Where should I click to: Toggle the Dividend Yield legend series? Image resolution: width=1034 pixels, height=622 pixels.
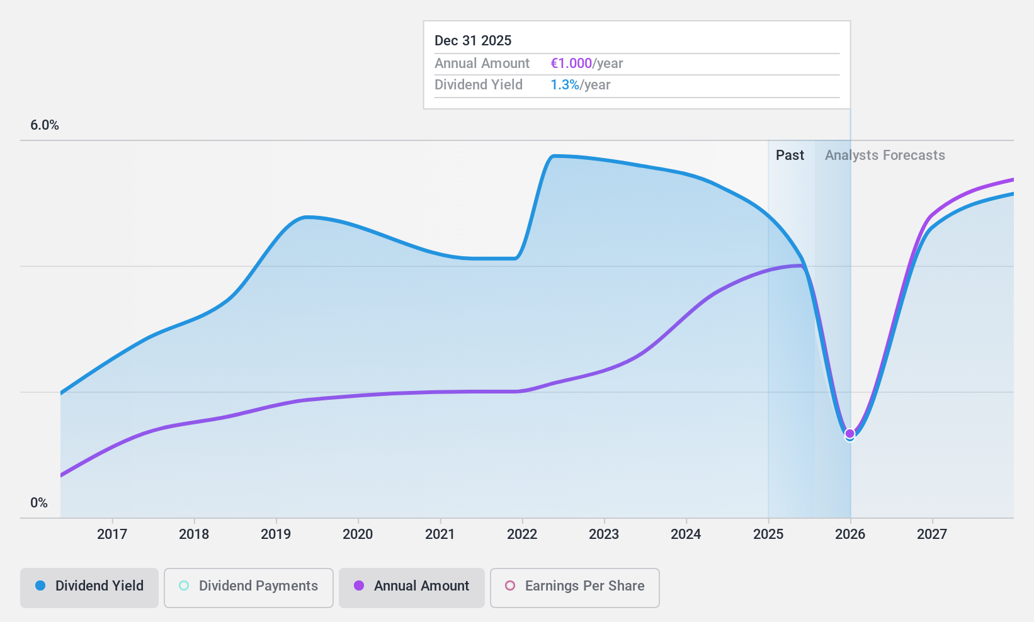click(x=89, y=588)
